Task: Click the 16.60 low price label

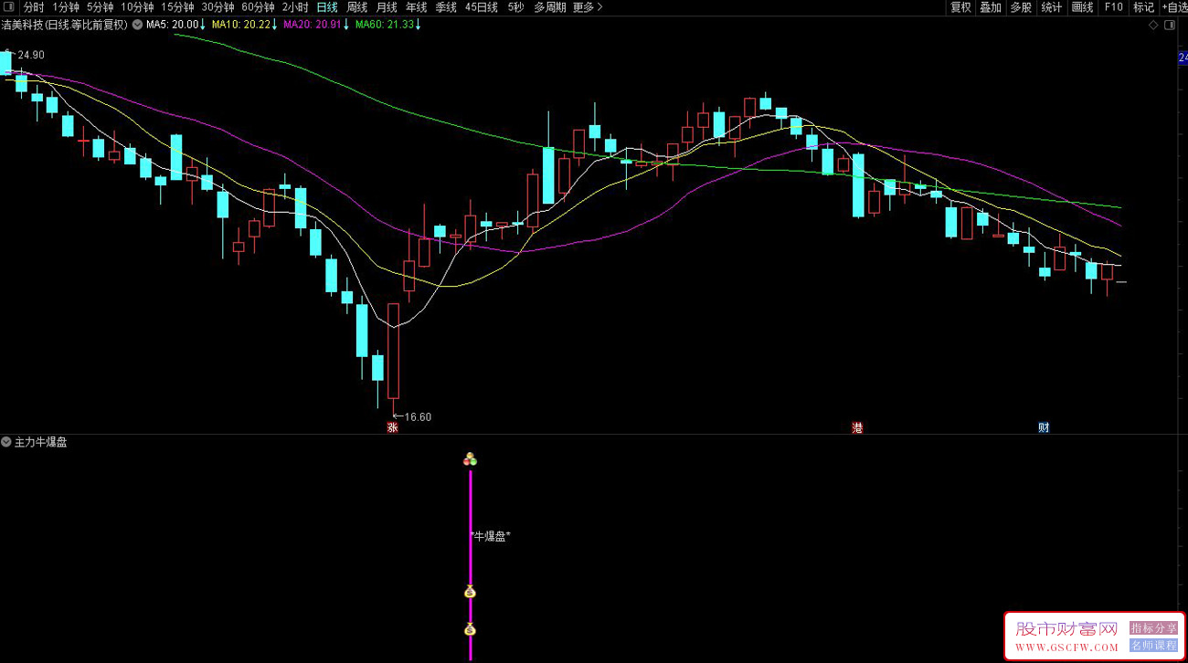Action: tap(418, 417)
